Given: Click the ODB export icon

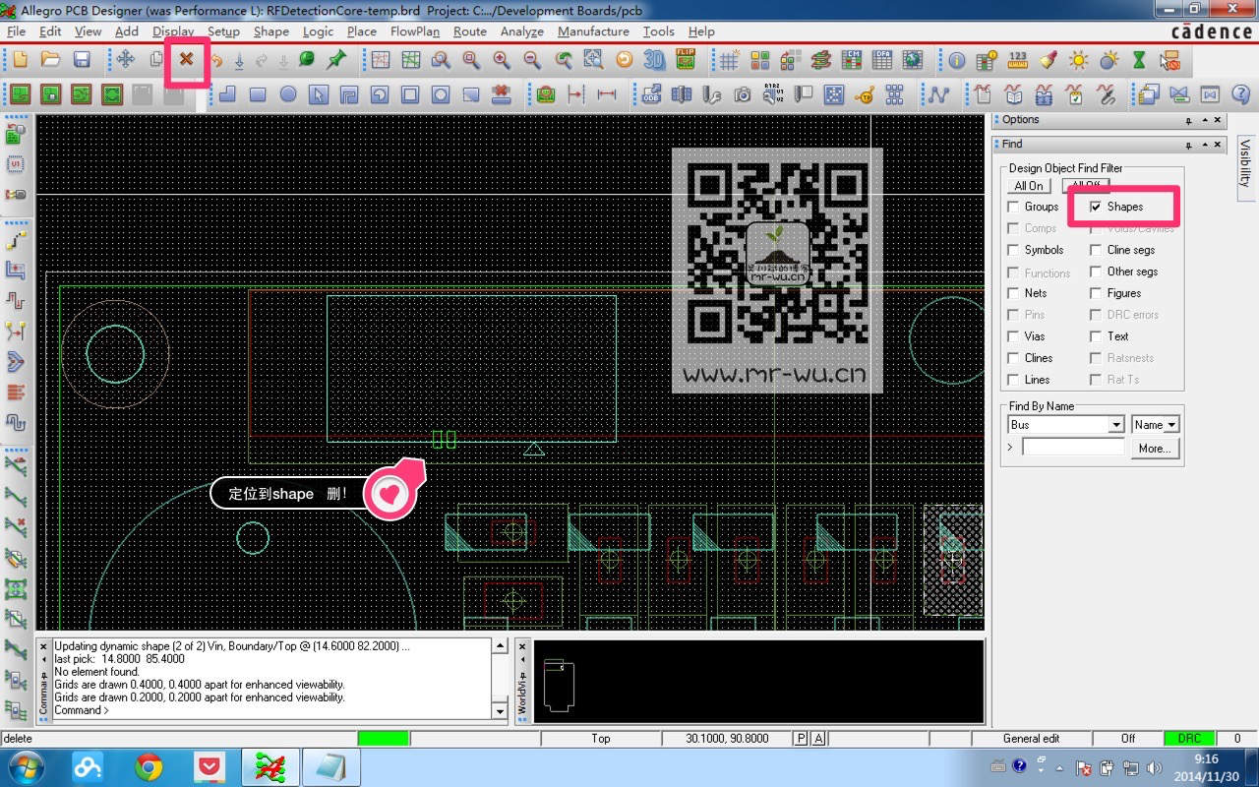Looking at the screenshot, I should 651,94.
